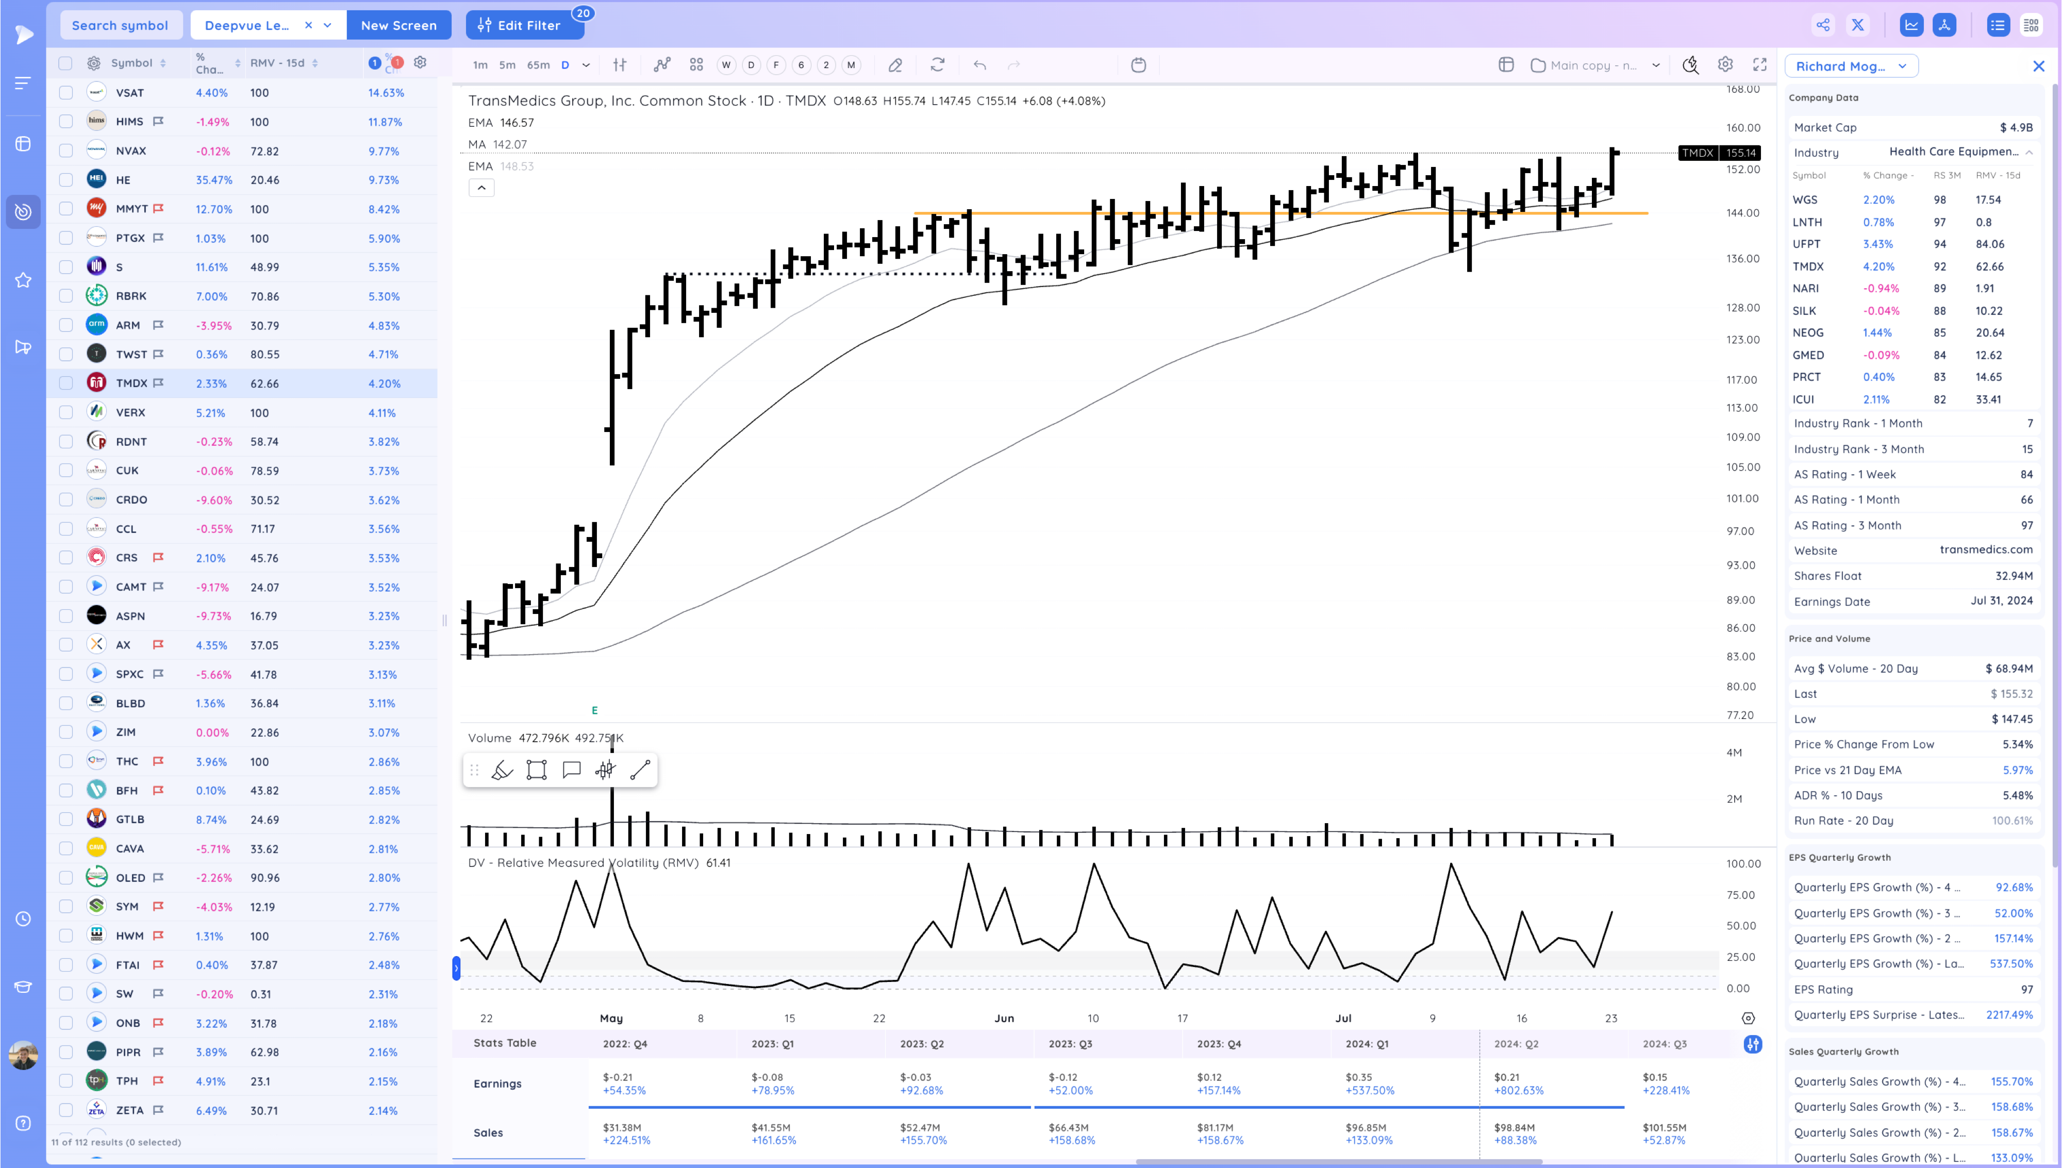Click the X (Twitter) share icon

point(1857,25)
